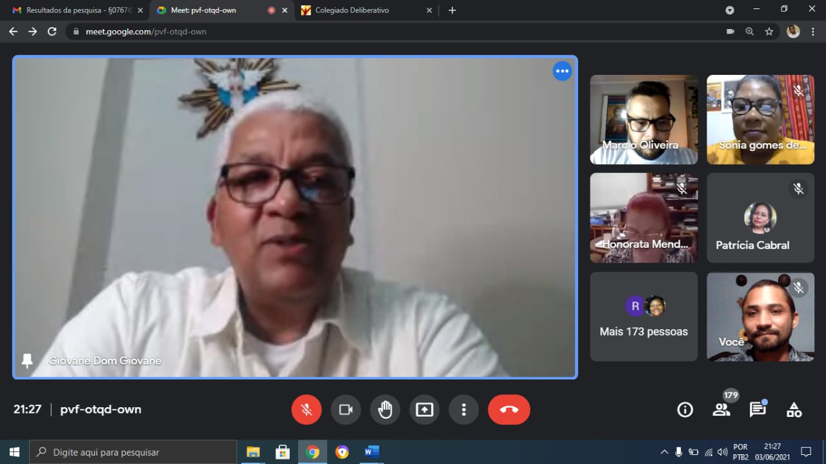Open Microsoft Word from the taskbar
Viewport: 826px width, 464px height.
pyautogui.click(x=372, y=452)
